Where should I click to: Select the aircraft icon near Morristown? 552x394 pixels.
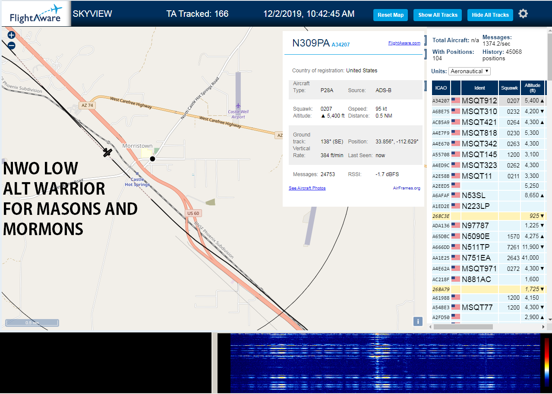(107, 152)
